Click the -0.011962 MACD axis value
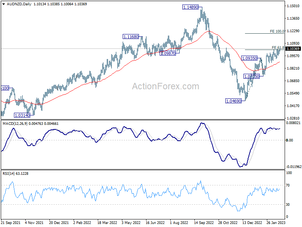This screenshot has width=302, height=227. [x=294, y=166]
